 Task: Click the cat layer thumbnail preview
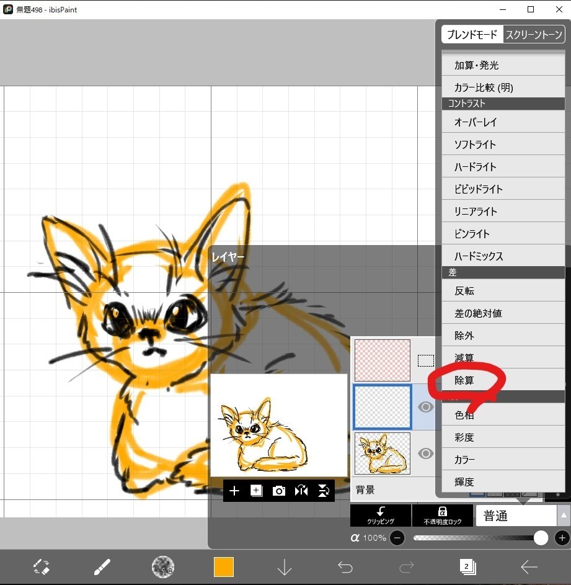381,453
